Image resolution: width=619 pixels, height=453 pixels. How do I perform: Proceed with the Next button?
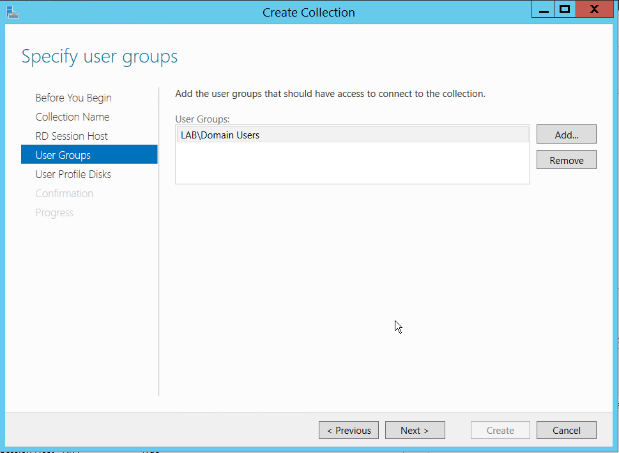[415, 430]
